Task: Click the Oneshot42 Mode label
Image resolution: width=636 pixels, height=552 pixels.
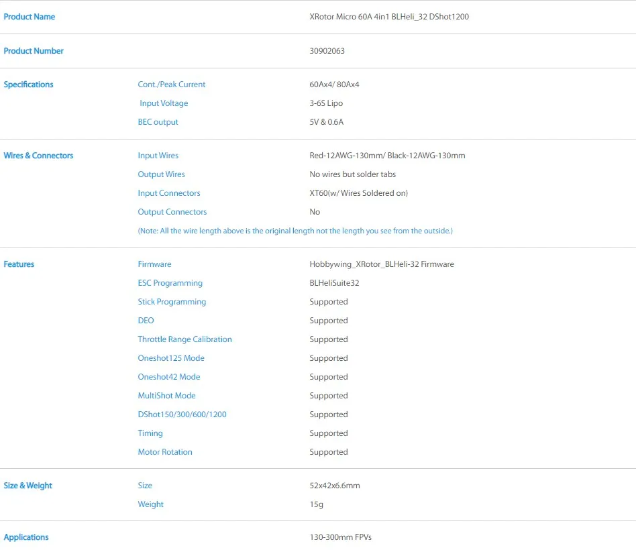Action: [169, 377]
